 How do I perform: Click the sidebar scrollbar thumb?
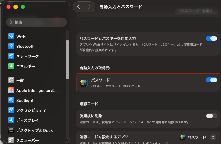[x=67, y=60]
